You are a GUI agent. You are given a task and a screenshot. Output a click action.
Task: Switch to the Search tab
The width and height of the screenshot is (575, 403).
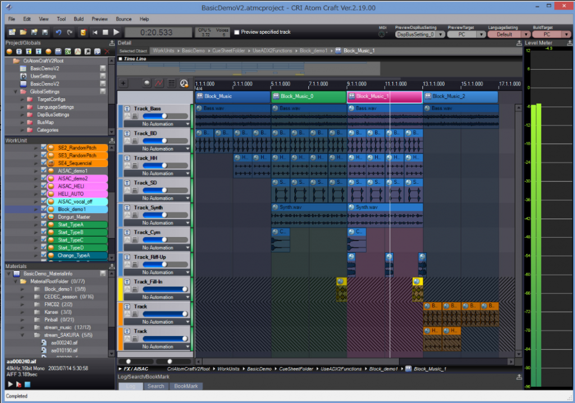tap(156, 386)
